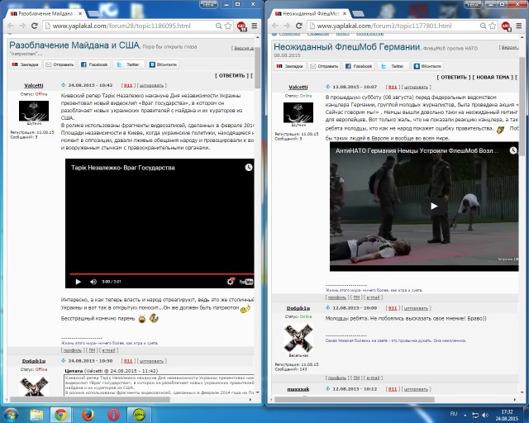Click Valcetti's avatar in the left window

pos(34,111)
